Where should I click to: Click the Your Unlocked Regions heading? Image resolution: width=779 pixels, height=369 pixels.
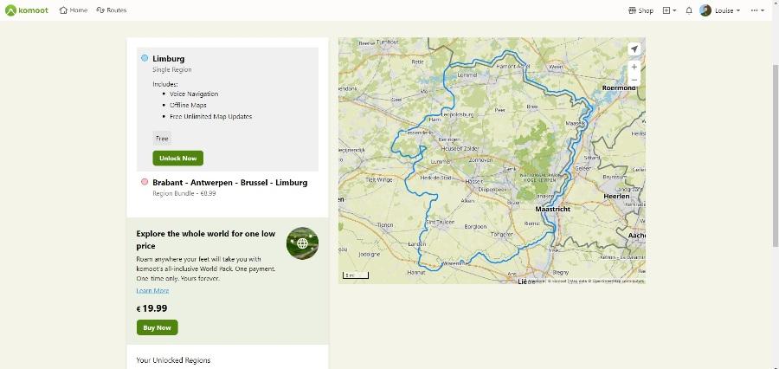(173, 360)
